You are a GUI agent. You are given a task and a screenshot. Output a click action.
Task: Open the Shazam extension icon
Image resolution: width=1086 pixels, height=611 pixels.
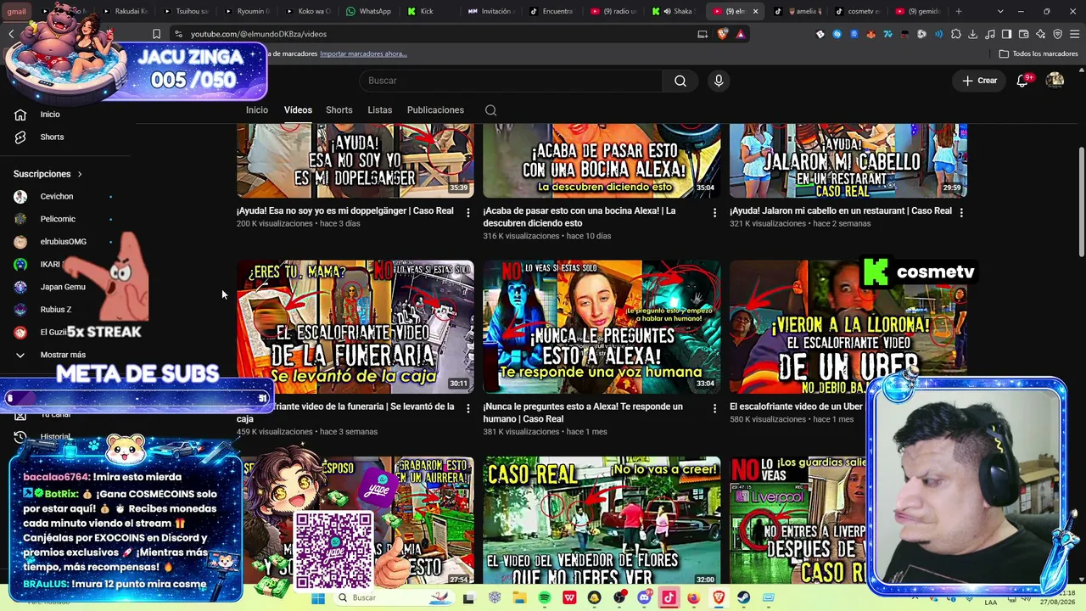point(837,34)
